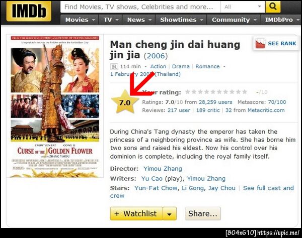Rate the movie with the first star

188,92
